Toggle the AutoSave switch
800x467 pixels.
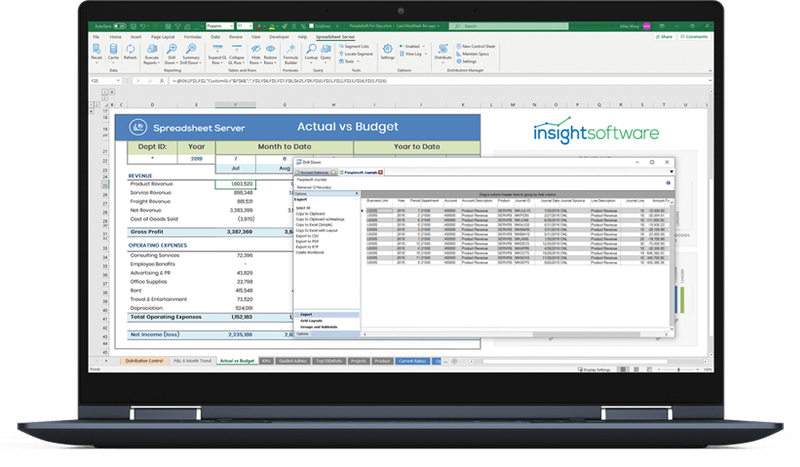(120, 26)
